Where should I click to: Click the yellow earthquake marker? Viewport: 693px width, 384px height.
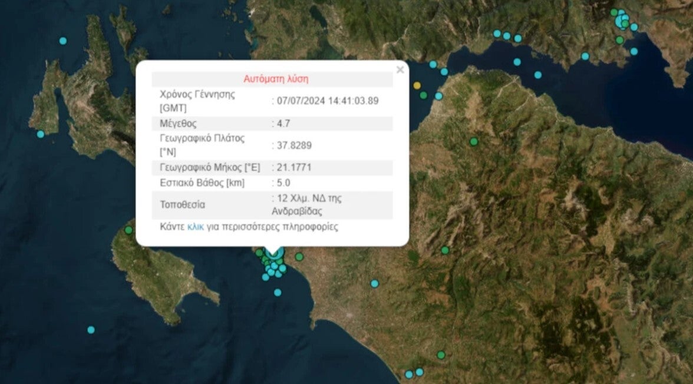point(417,85)
